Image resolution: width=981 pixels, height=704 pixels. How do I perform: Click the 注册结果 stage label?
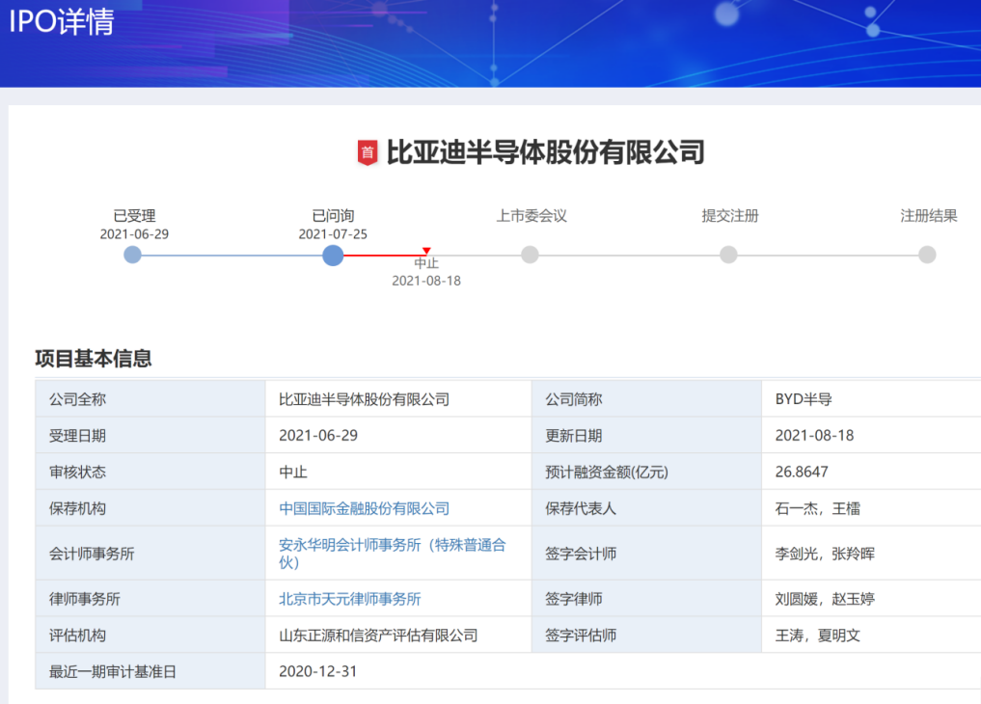click(929, 216)
